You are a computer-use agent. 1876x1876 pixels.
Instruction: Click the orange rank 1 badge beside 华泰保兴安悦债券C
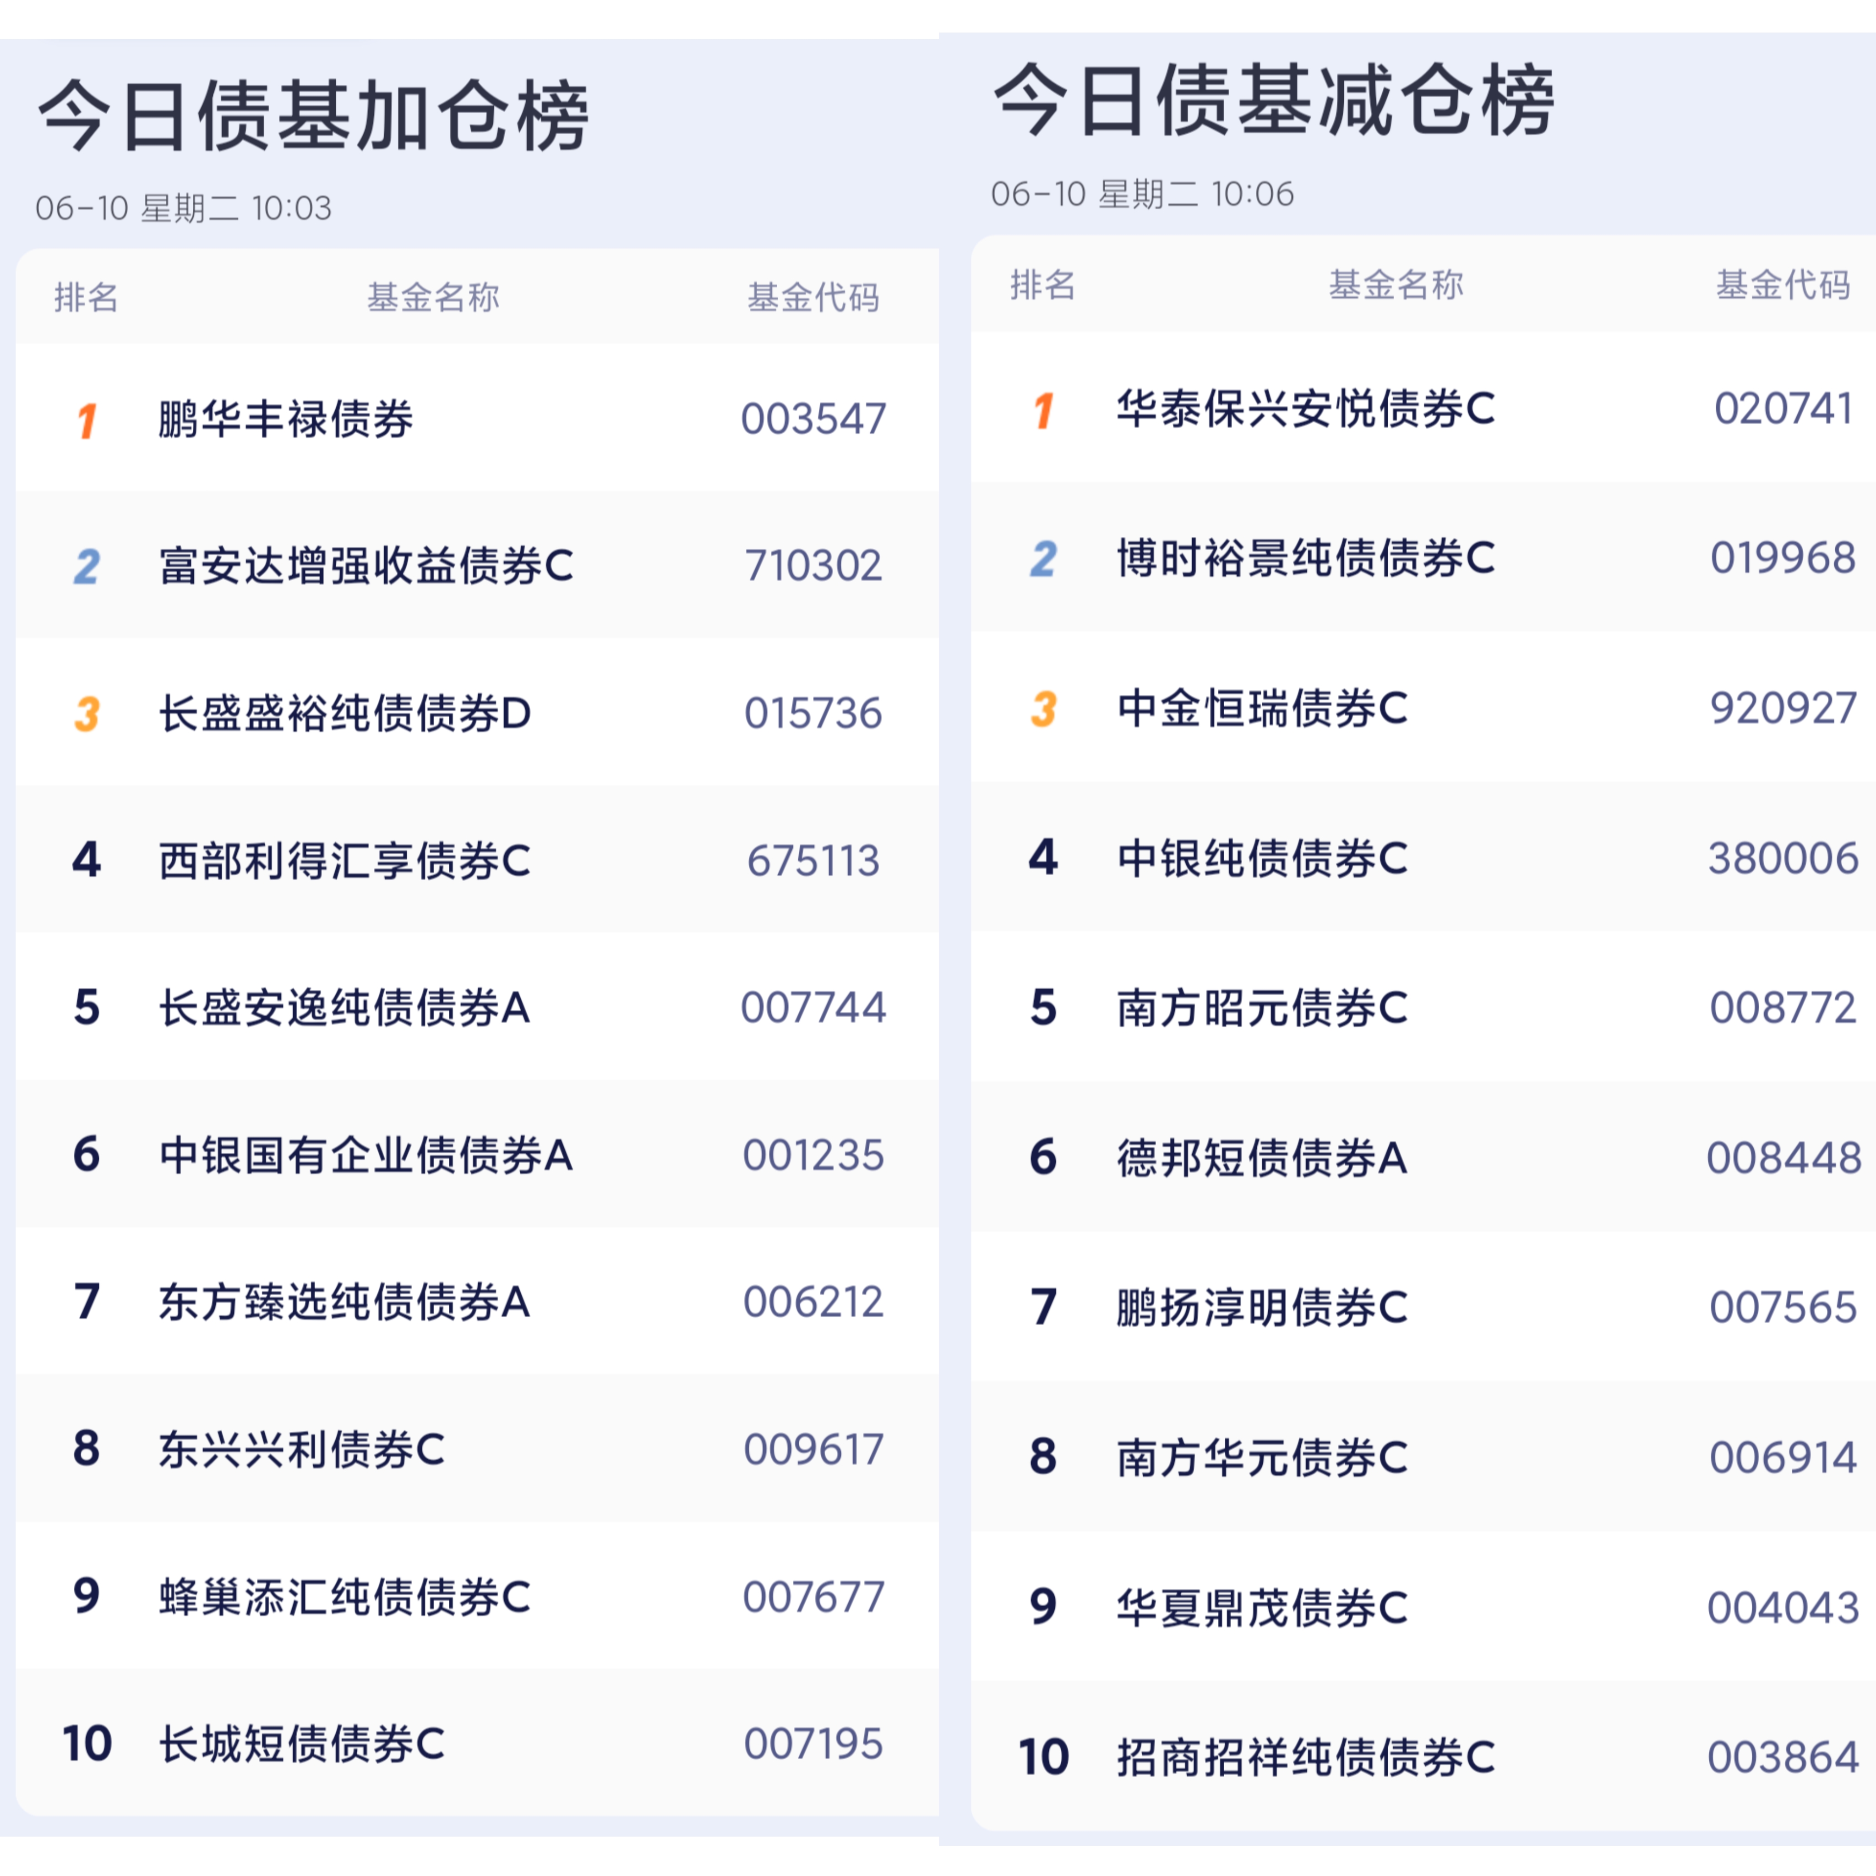(1044, 411)
